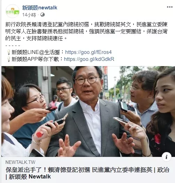Click the post paragraph starting 前行政院長賴清德
This screenshot has width=175, height=183.
86,31
